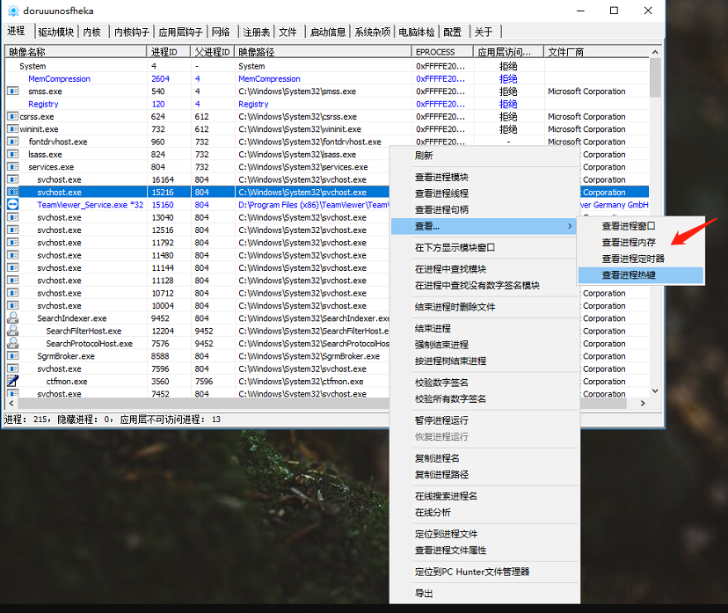The width and height of the screenshot is (728, 613).
Task: Click the PC Hunter app icon in title bar
Action: (12, 11)
